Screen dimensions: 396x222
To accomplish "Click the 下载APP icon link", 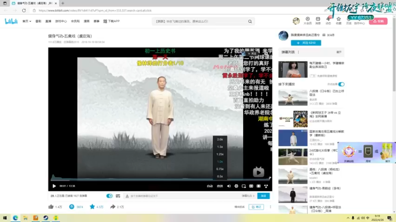I will point(111,21).
